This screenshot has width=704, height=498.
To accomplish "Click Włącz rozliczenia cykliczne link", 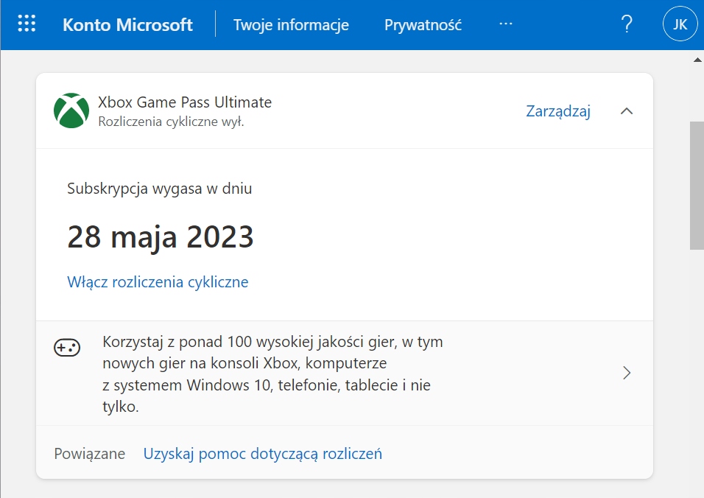I will point(158,282).
